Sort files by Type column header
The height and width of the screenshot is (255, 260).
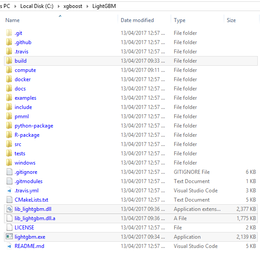coord(180,20)
